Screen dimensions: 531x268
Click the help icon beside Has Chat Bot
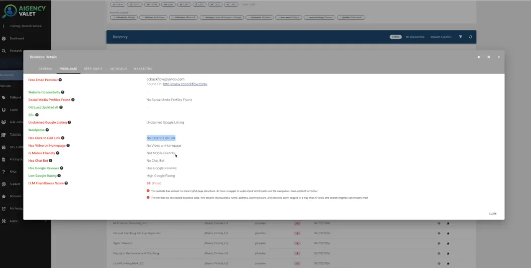coord(51,161)
